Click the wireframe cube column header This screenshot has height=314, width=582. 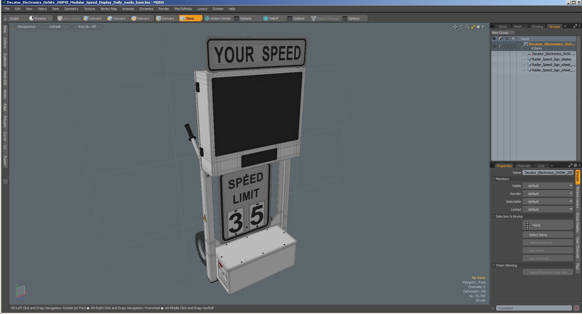[507, 39]
